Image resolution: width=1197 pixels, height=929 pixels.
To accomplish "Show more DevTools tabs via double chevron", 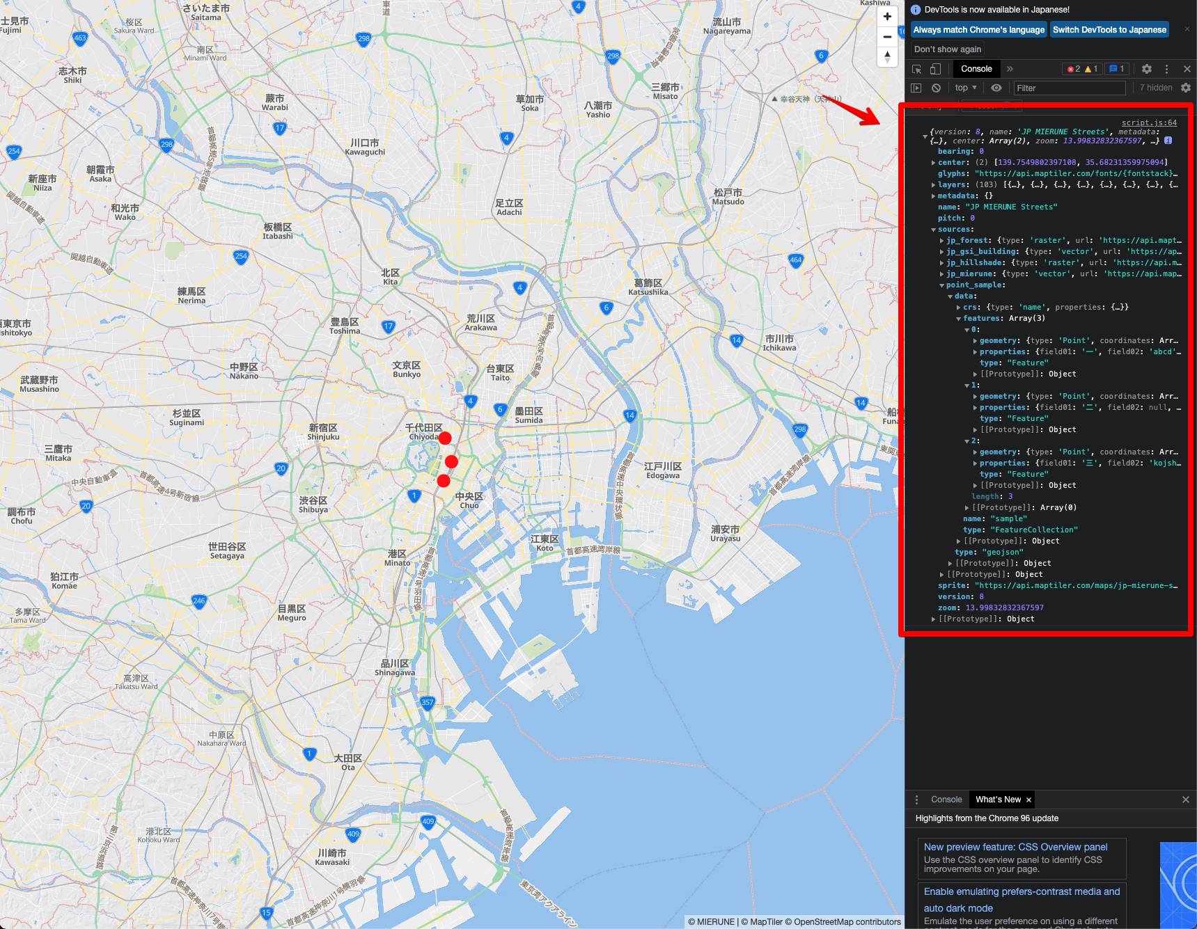I will click(x=1010, y=69).
